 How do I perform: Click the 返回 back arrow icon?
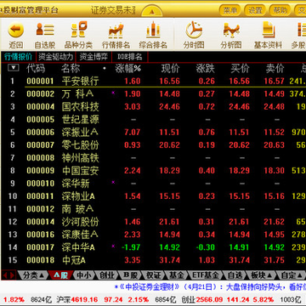(x=16, y=31)
